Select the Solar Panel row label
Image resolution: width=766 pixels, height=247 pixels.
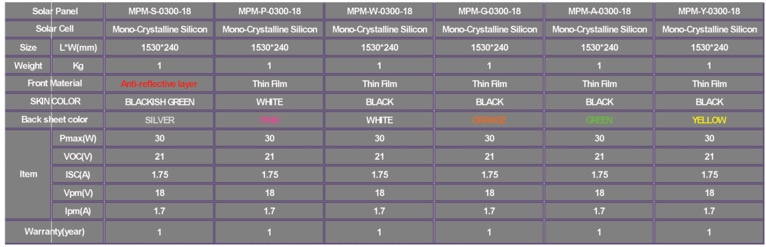pyautogui.click(x=55, y=11)
